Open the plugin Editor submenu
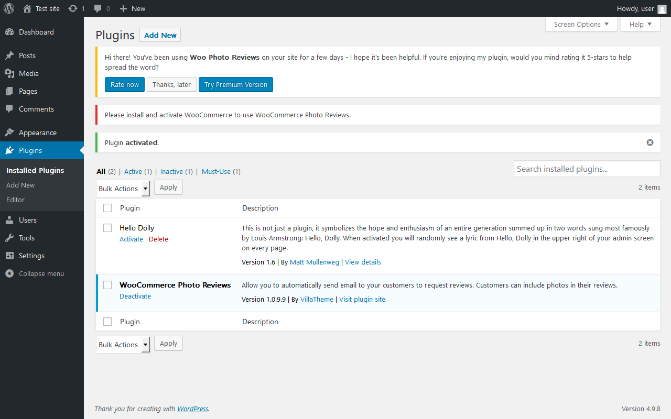 pyautogui.click(x=15, y=200)
